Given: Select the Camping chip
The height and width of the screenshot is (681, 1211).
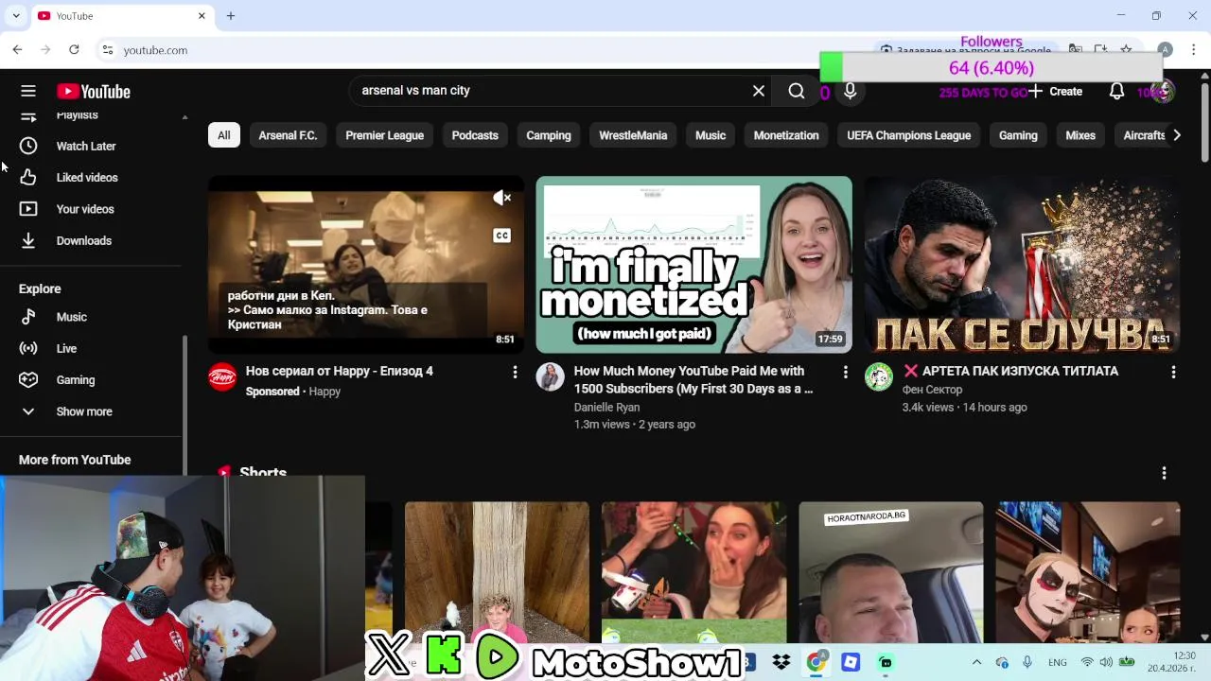Looking at the screenshot, I should [x=549, y=135].
